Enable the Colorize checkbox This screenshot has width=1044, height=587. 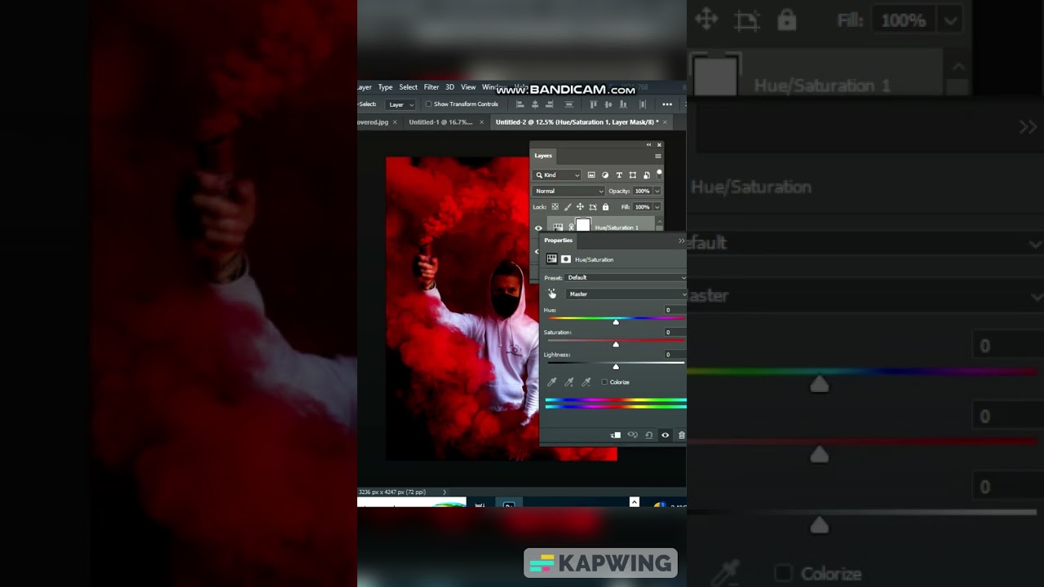pos(604,382)
